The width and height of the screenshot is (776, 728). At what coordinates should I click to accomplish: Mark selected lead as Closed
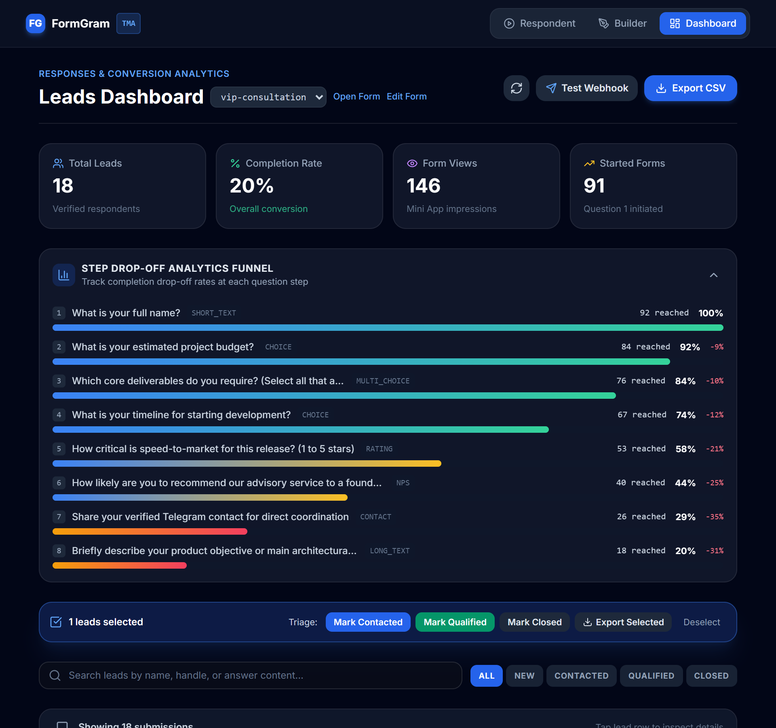(535, 622)
